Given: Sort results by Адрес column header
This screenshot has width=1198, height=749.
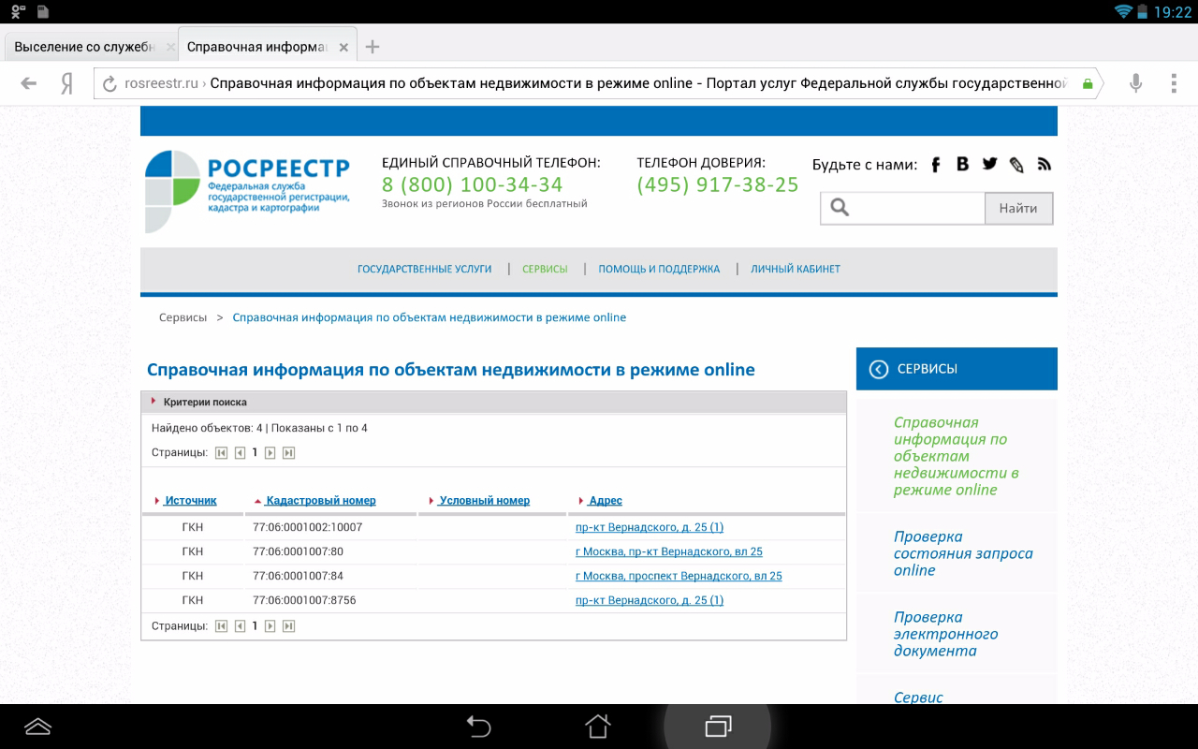Looking at the screenshot, I should [605, 501].
